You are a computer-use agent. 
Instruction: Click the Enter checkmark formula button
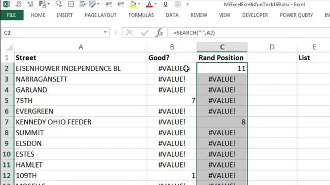pos(145,33)
